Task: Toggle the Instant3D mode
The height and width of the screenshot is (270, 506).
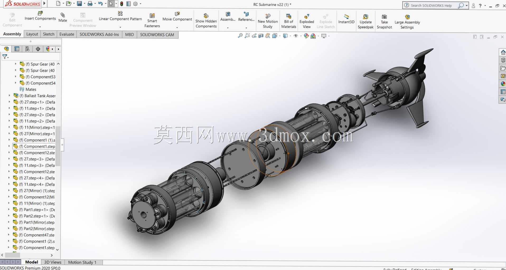Action: coord(346,19)
